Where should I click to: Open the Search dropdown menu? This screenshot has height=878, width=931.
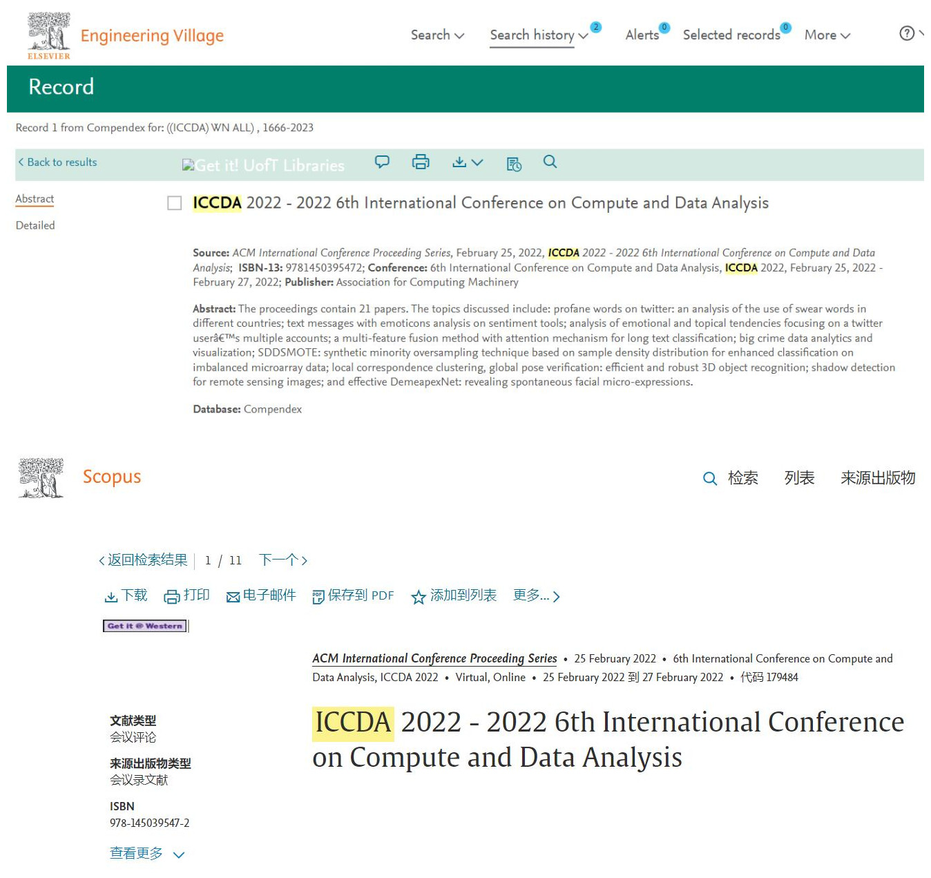(x=437, y=35)
